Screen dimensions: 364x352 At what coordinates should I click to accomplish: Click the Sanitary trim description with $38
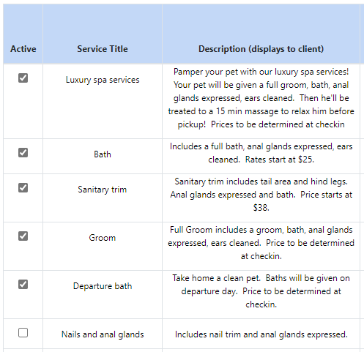[x=261, y=195]
